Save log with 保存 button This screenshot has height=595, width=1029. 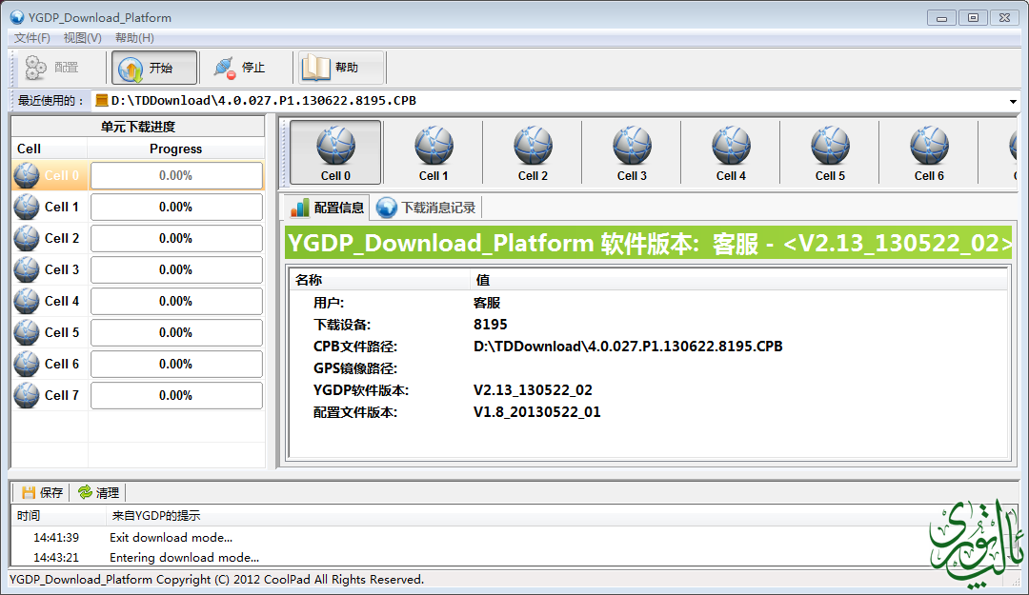tap(42, 493)
